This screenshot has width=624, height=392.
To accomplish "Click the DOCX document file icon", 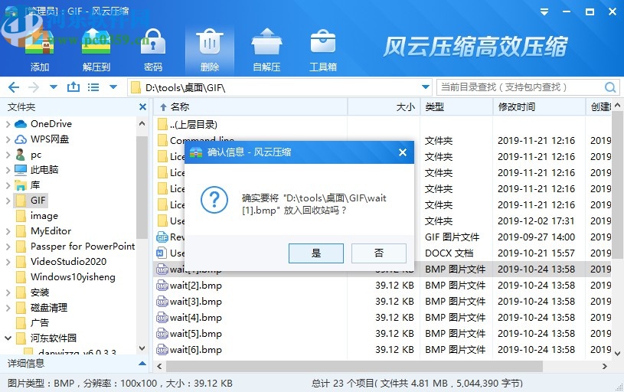I will tap(162, 253).
